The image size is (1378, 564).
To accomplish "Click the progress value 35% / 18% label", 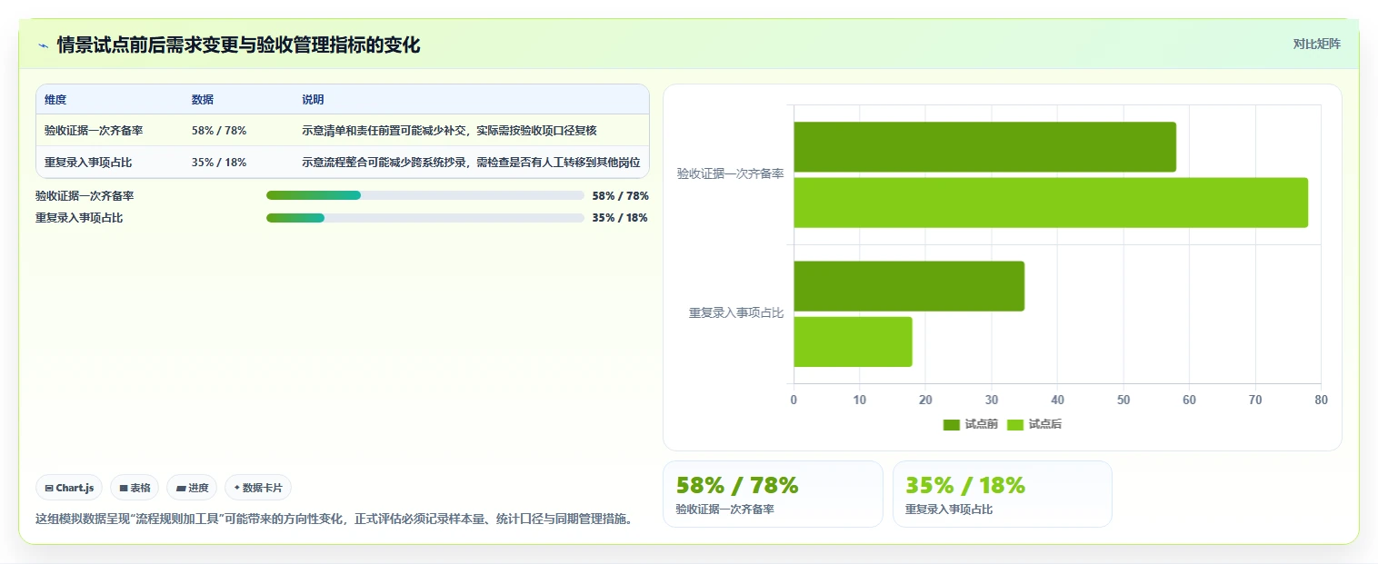I will (620, 218).
